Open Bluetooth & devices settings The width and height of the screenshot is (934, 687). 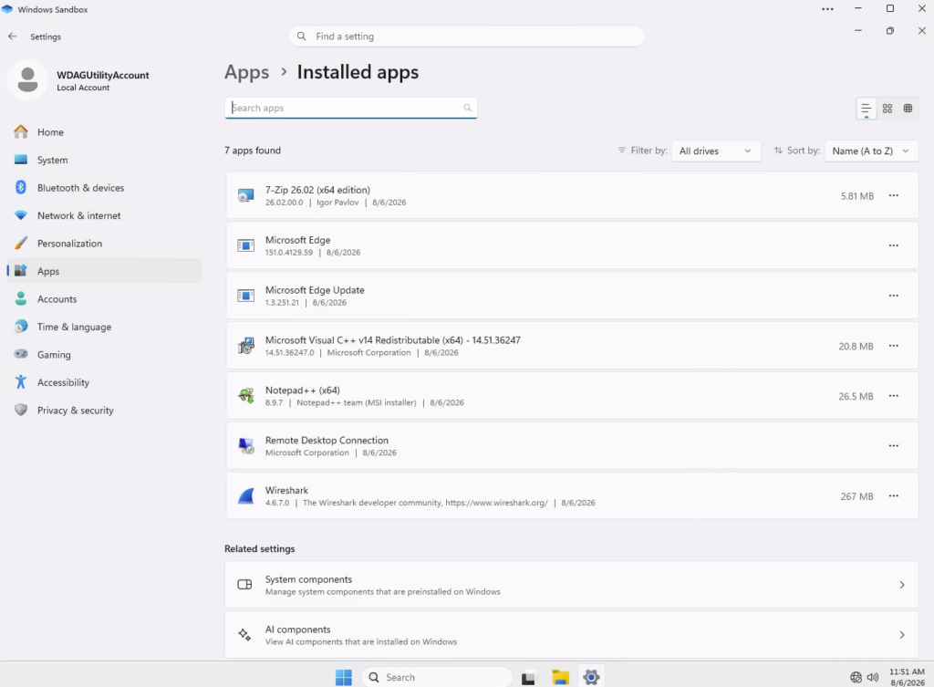coord(104,188)
